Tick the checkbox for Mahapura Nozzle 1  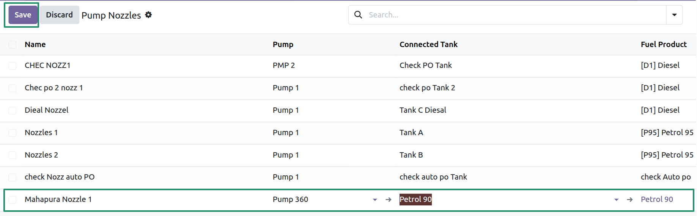13,200
